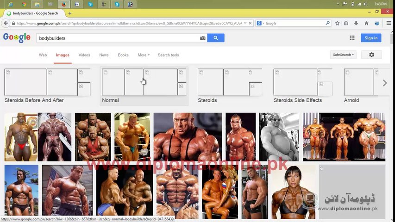
Task: Click the blue Google search button
Action: (x=216, y=38)
